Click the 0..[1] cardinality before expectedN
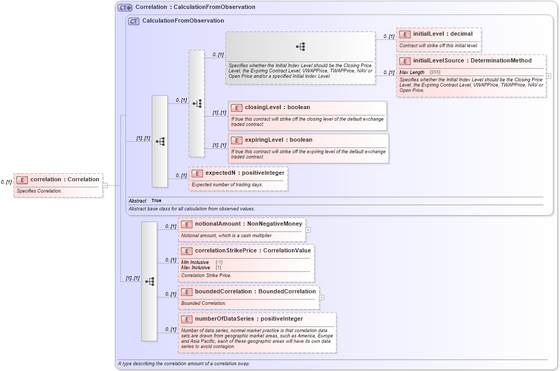 181,175
